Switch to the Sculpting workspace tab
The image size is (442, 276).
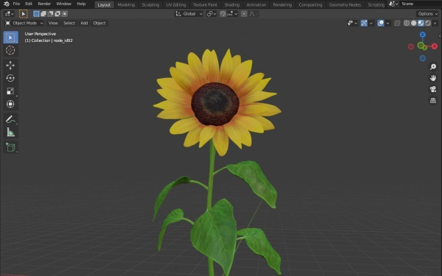[x=150, y=5]
